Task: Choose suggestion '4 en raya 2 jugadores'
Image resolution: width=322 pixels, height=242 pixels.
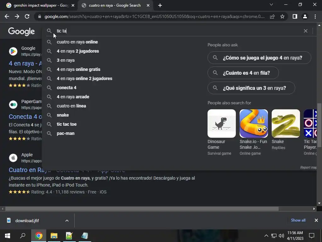Action: tap(78, 51)
